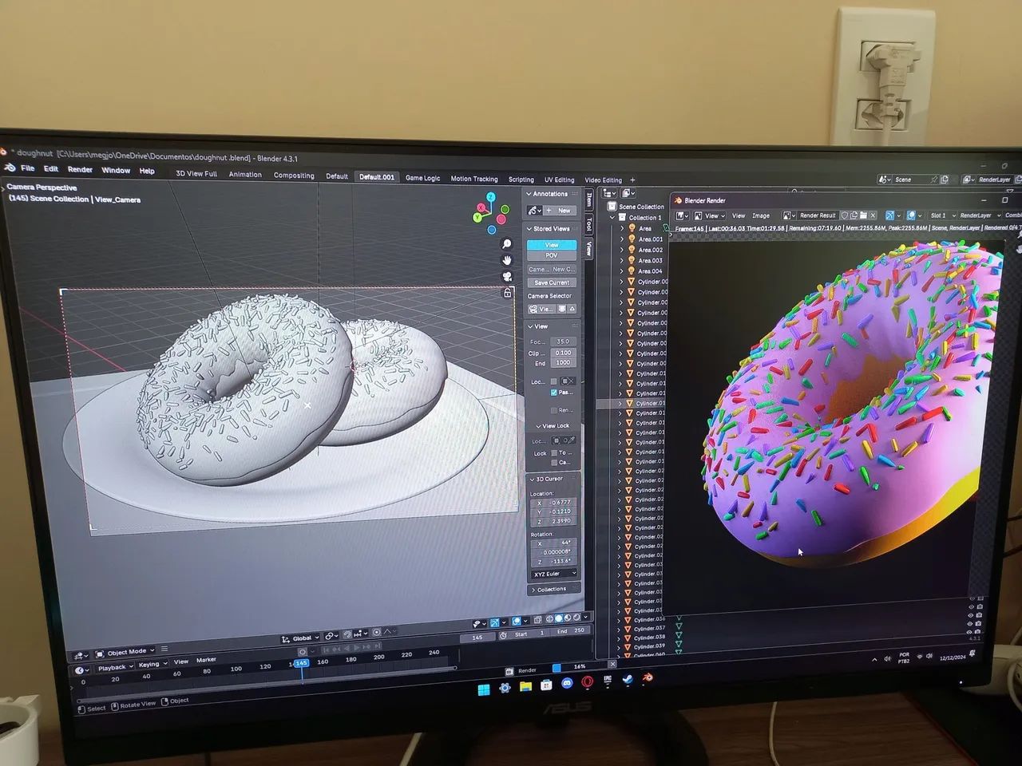Click the add workspace plus icon
This screenshot has width=1022, height=766.
632,180
